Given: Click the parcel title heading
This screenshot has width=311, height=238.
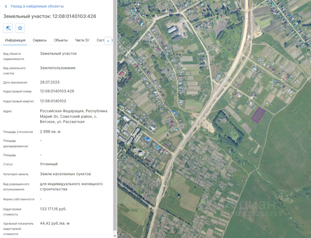Looking at the screenshot, I should 50,16.
